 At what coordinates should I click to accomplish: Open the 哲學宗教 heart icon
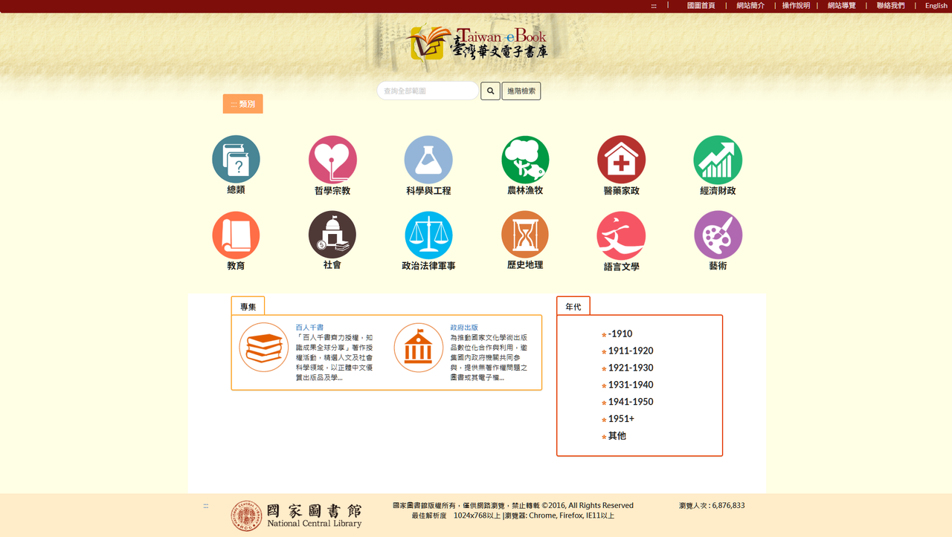point(332,159)
